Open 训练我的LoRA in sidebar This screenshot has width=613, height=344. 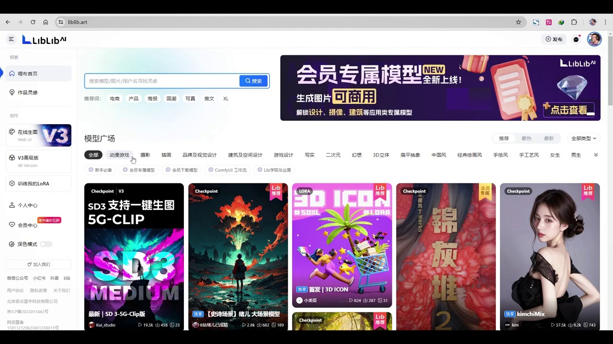(x=38, y=183)
